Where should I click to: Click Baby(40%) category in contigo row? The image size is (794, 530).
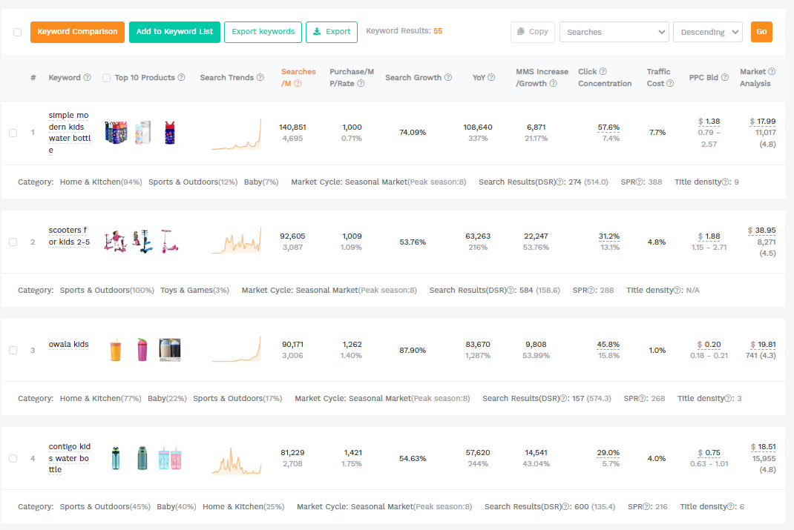coord(176,507)
